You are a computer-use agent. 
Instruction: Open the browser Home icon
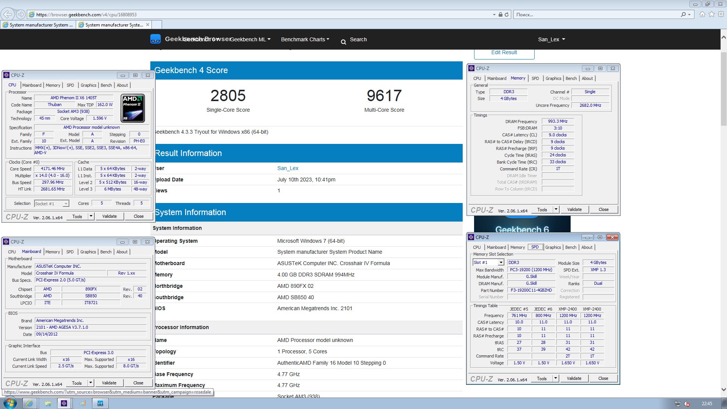coord(702,14)
